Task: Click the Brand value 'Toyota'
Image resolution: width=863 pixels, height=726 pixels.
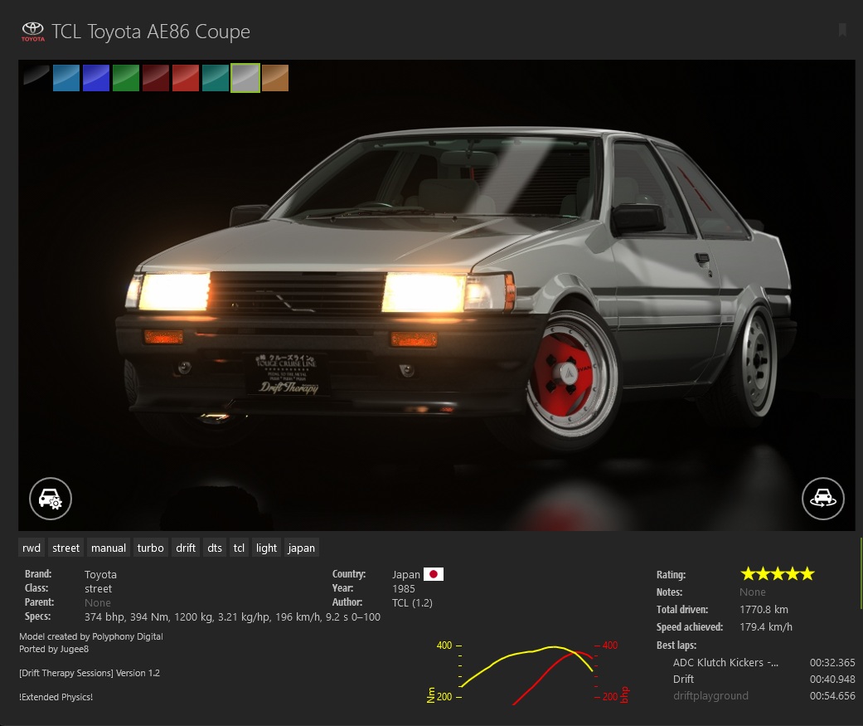Action: [x=100, y=574]
